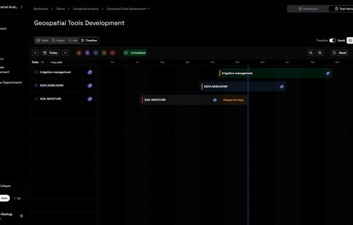The image size is (353, 225).
Task: Click NDVI,NDBI,NDWI row status circle
Action: (x=36, y=86)
